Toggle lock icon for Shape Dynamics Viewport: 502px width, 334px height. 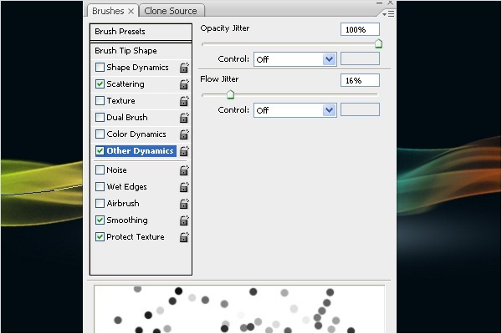click(x=184, y=68)
